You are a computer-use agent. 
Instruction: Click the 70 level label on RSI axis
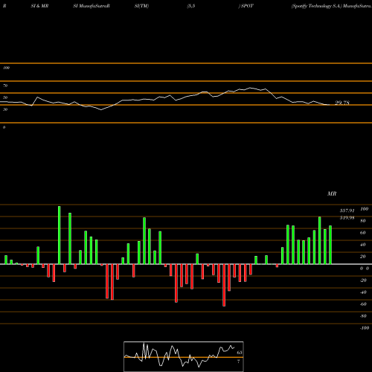click(x=5, y=86)
